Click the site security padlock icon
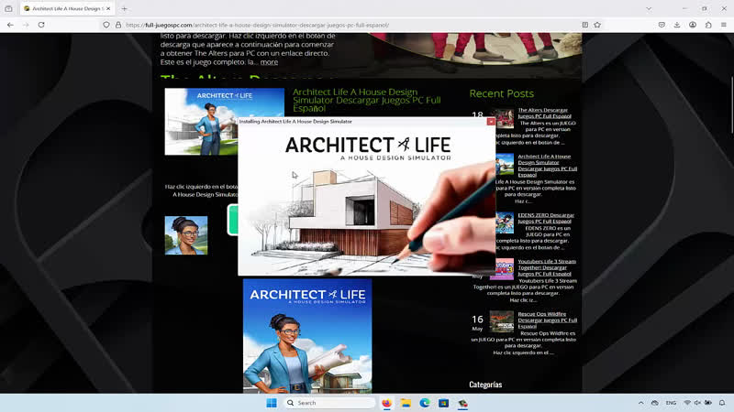 (x=118, y=25)
